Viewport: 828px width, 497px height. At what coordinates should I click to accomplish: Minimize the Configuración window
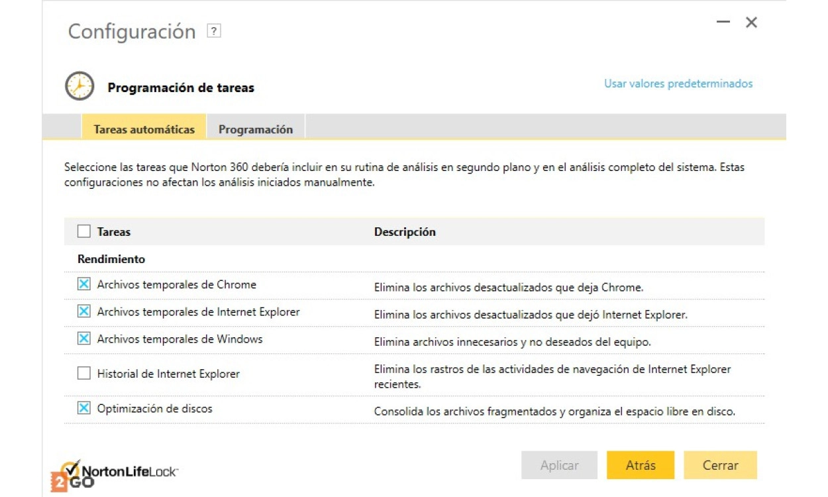coord(723,23)
